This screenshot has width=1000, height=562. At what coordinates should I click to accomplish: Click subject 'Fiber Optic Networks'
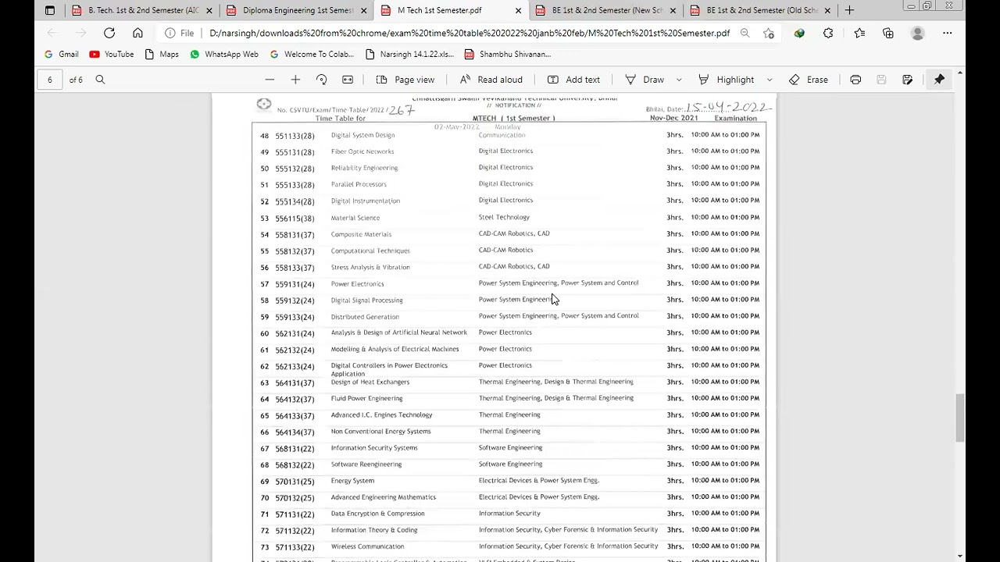362,151
